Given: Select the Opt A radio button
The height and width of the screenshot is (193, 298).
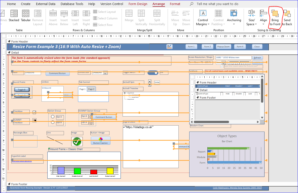Looking at the screenshot, I should 53,117.
